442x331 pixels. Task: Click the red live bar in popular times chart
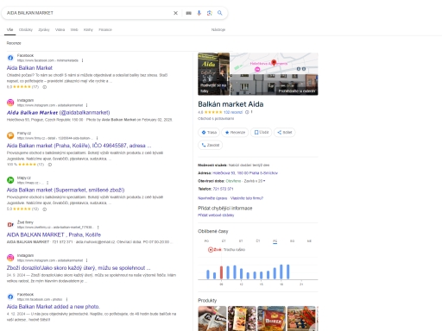(x=221, y=272)
